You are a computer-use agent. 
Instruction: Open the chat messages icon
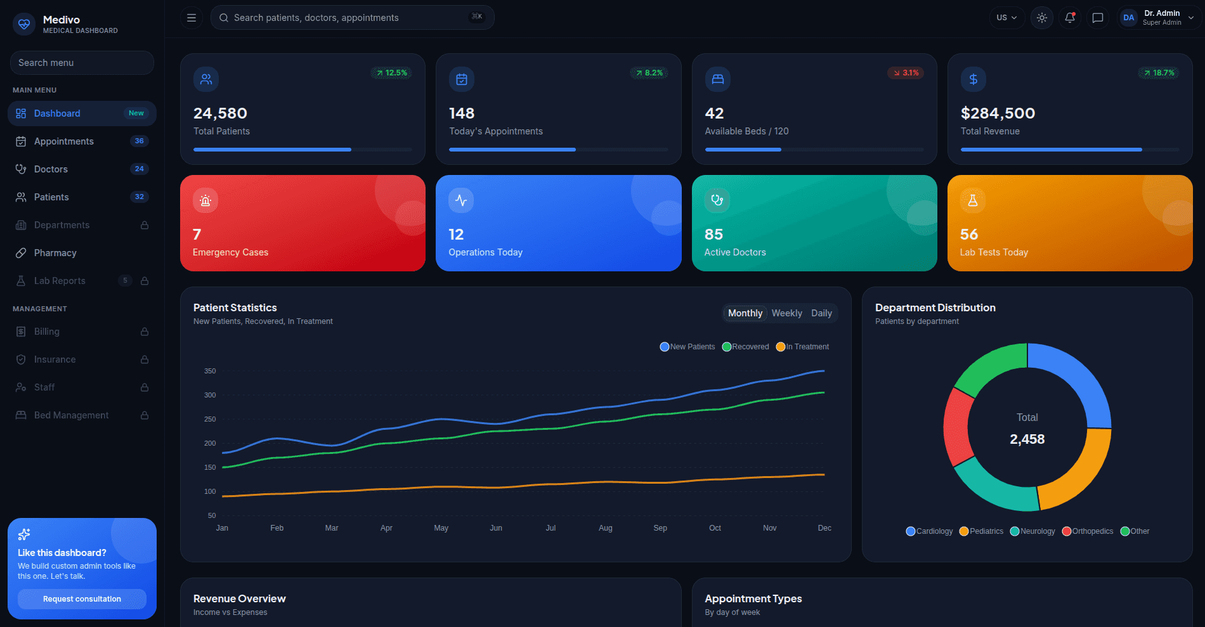tap(1098, 18)
